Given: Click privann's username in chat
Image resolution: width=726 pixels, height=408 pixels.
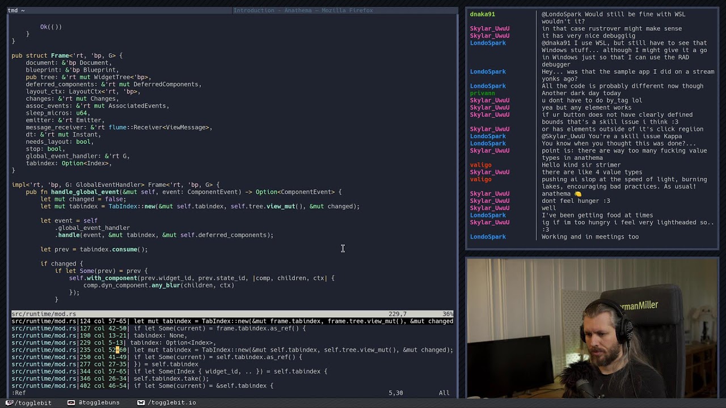Looking at the screenshot, I should [x=483, y=93].
